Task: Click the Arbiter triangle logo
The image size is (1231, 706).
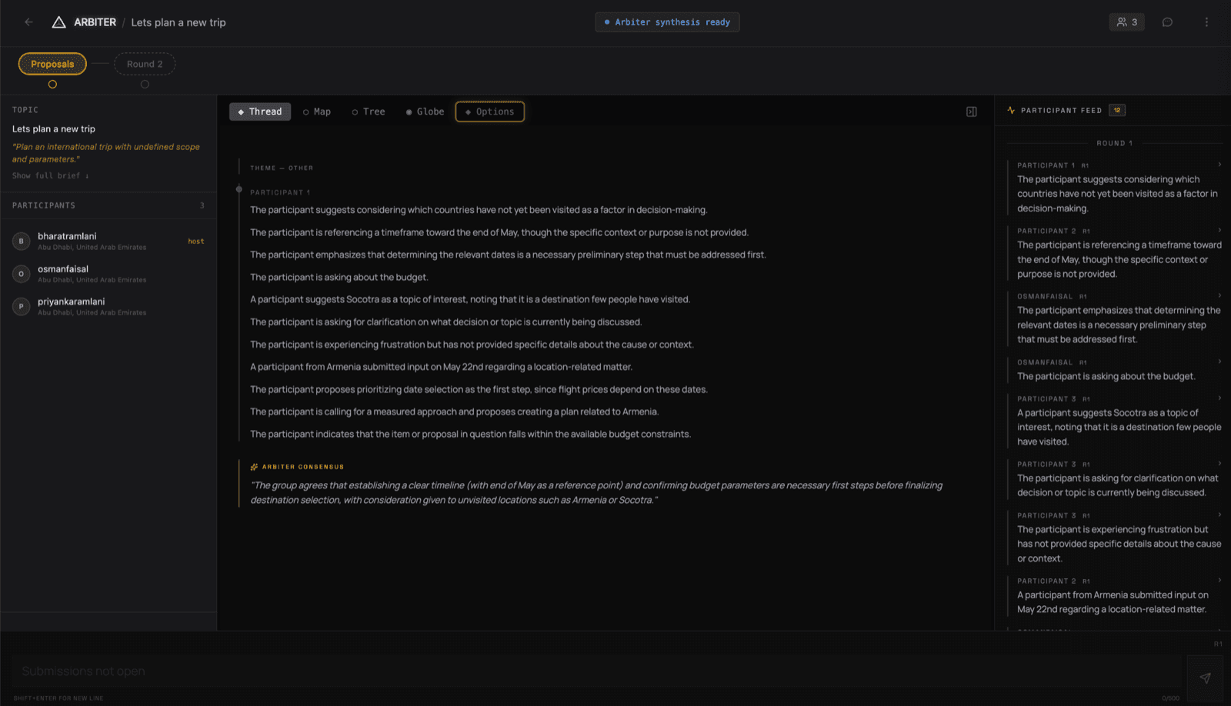Action: (x=58, y=22)
